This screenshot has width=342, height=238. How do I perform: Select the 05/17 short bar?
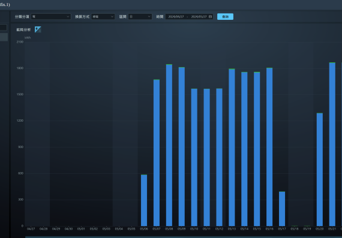pyautogui.click(x=282, y=209)
